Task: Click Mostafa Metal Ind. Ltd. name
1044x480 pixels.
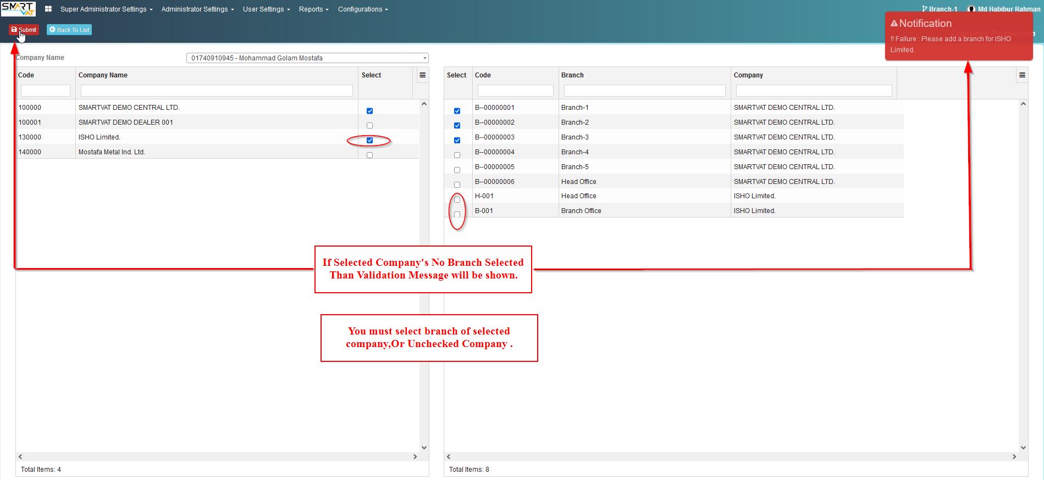Action: pos(112,152)
